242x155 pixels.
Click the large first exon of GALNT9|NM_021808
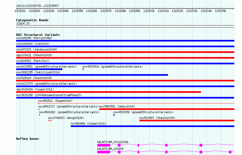pos(104,152)
